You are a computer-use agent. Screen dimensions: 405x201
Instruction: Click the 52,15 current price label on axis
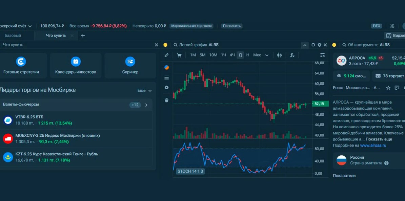tap(320, 104)
